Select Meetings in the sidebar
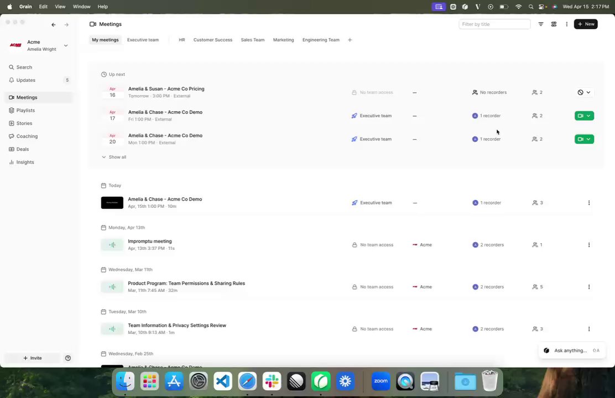Screen dimensions: 615x398 pyautogui.click(x=39, y=97)
